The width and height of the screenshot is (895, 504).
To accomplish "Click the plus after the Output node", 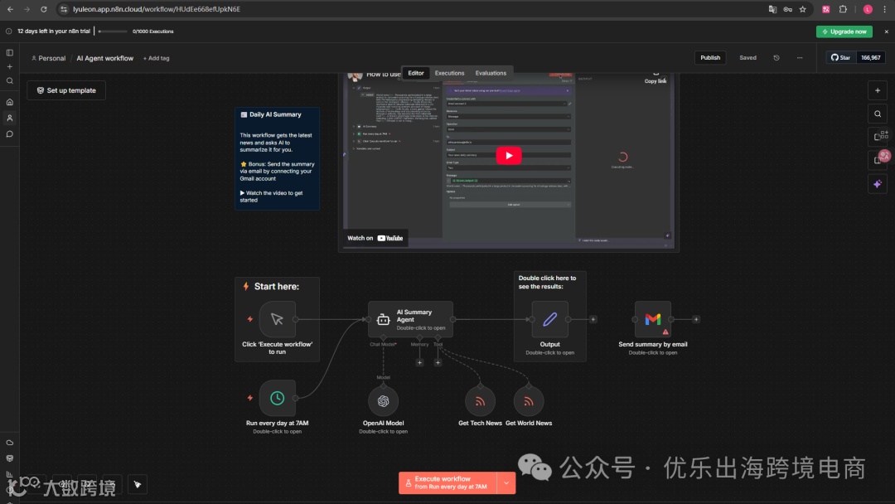I will click(593, 320).
